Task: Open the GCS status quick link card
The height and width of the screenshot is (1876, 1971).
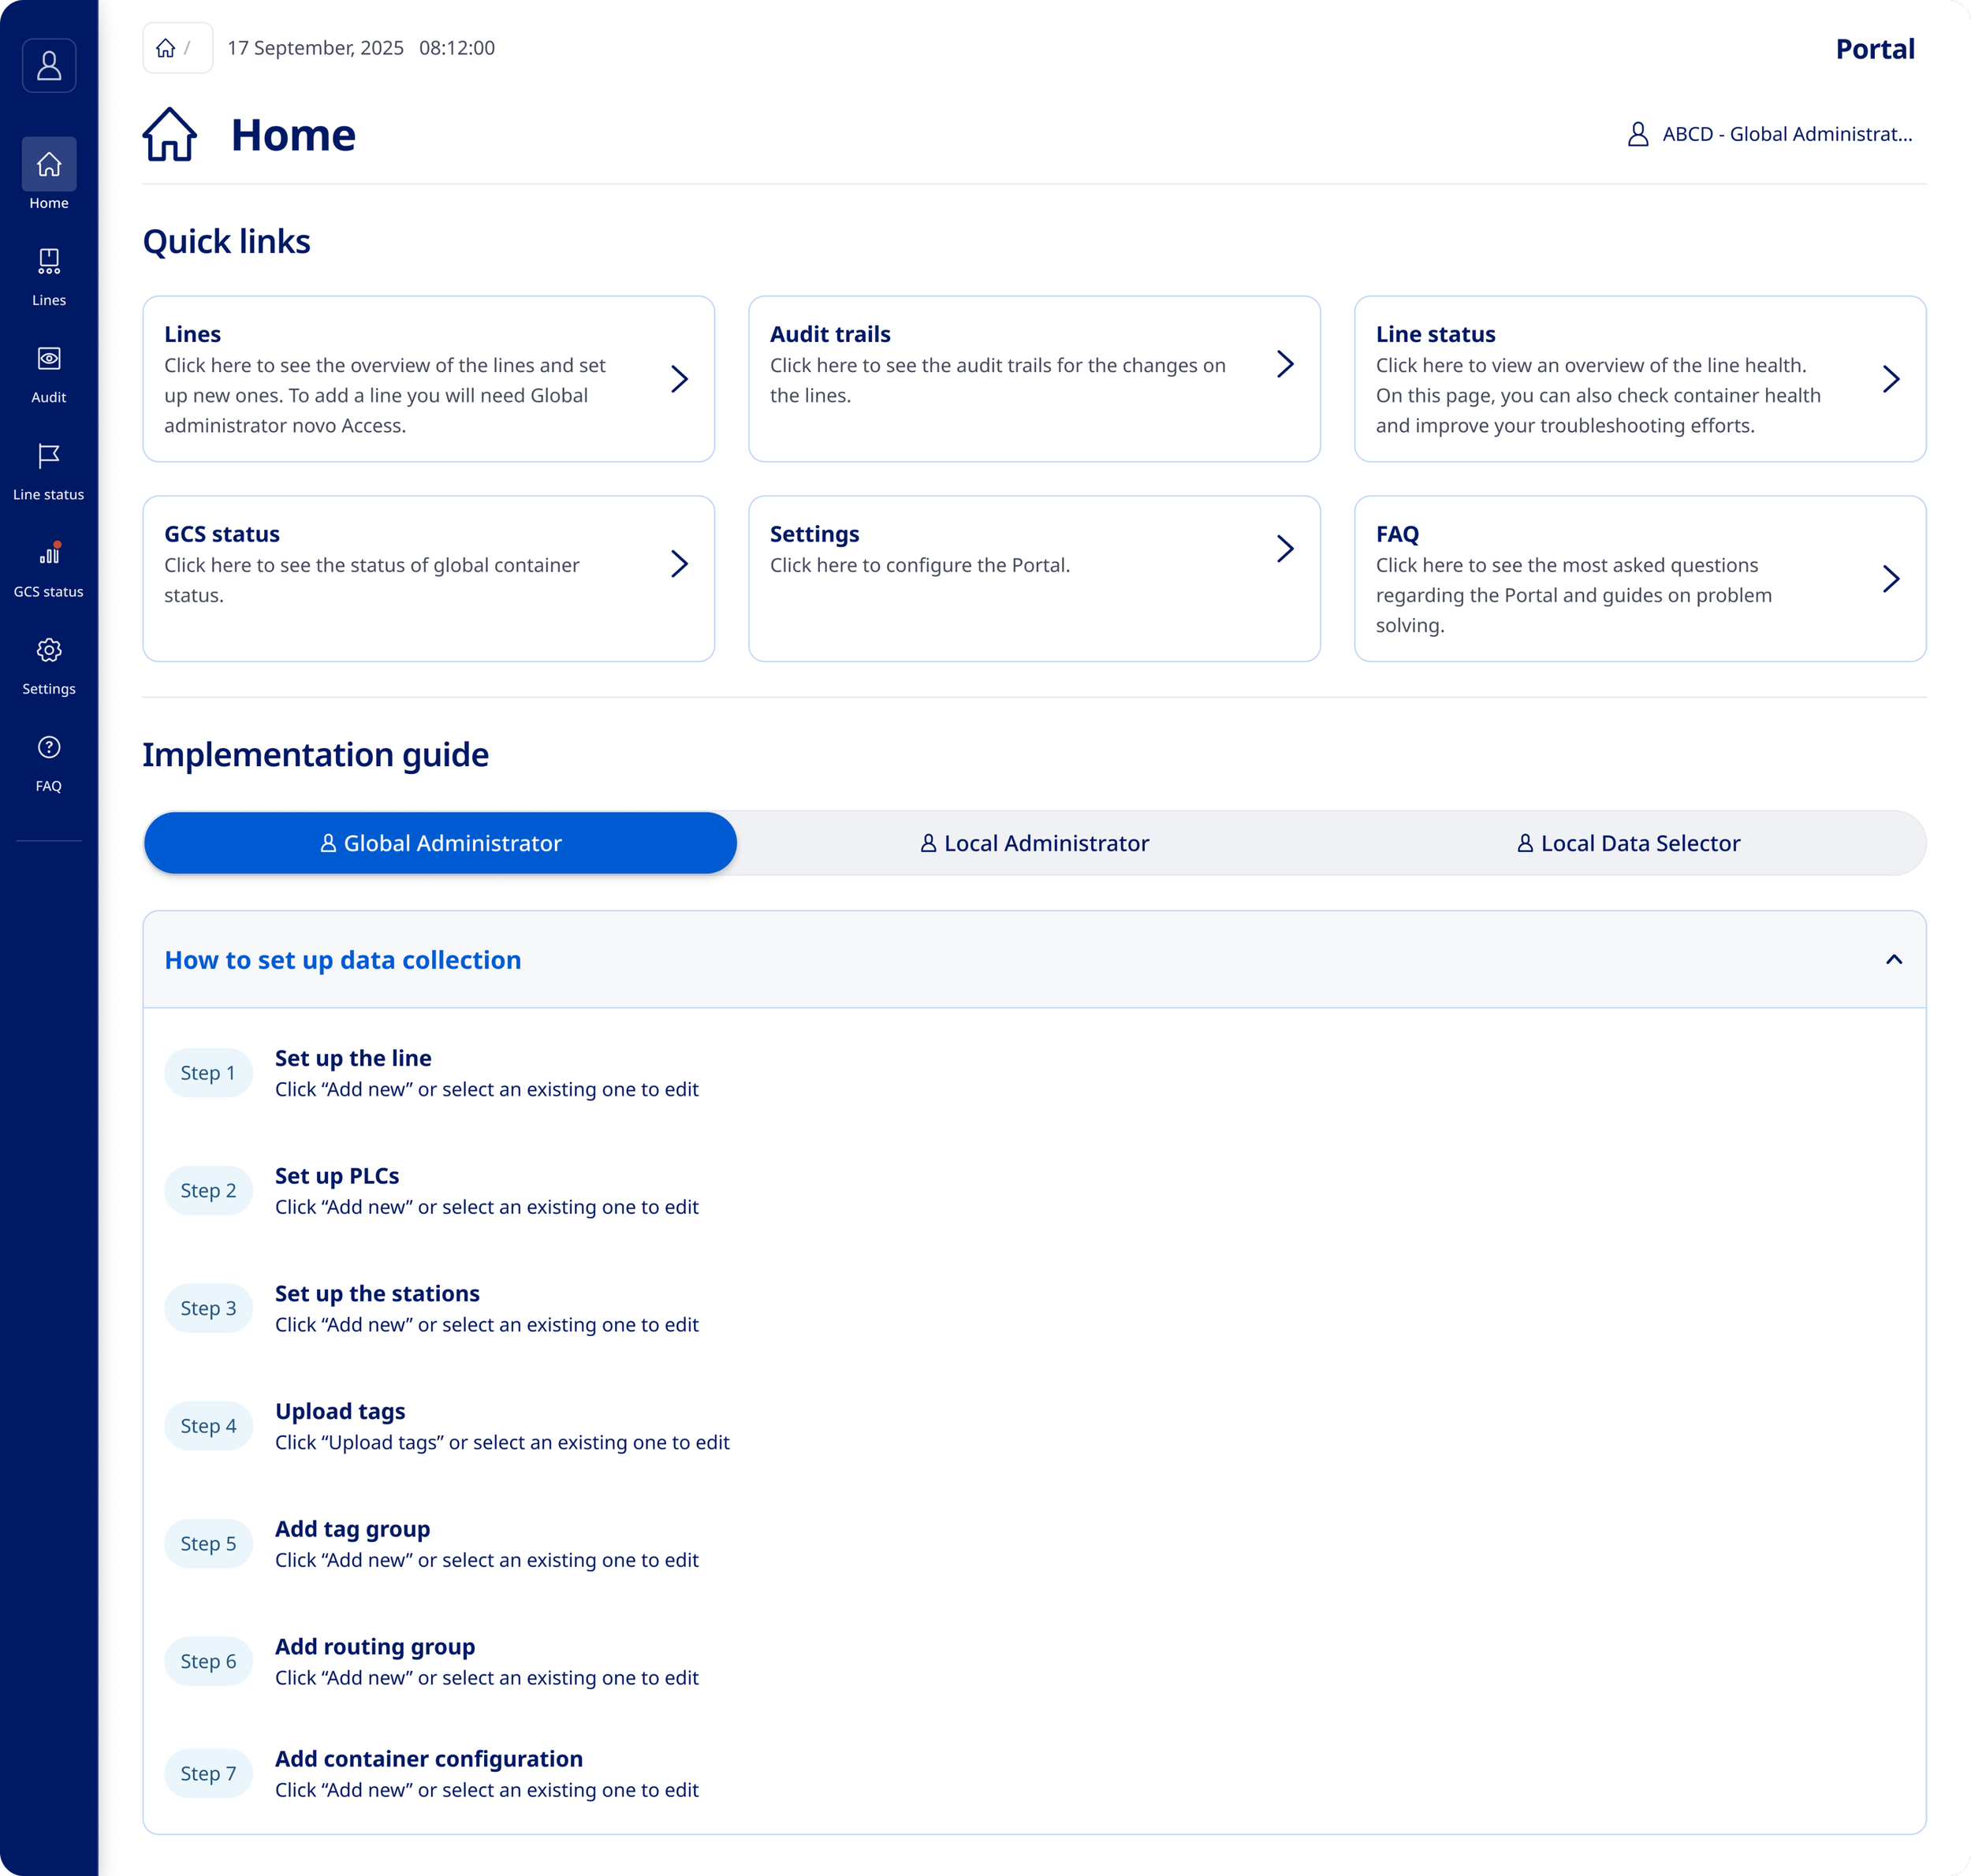Action: pos(428,578)
